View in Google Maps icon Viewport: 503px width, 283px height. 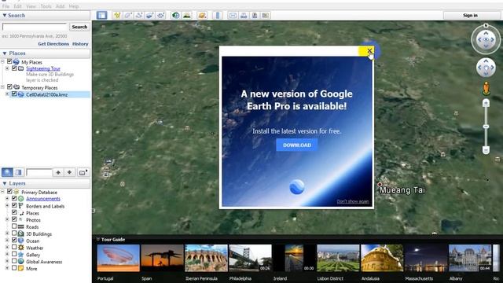pos(266,15)
